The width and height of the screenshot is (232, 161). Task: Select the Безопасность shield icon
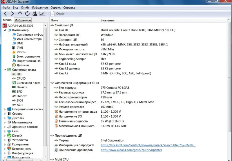(x=9, y=149)
